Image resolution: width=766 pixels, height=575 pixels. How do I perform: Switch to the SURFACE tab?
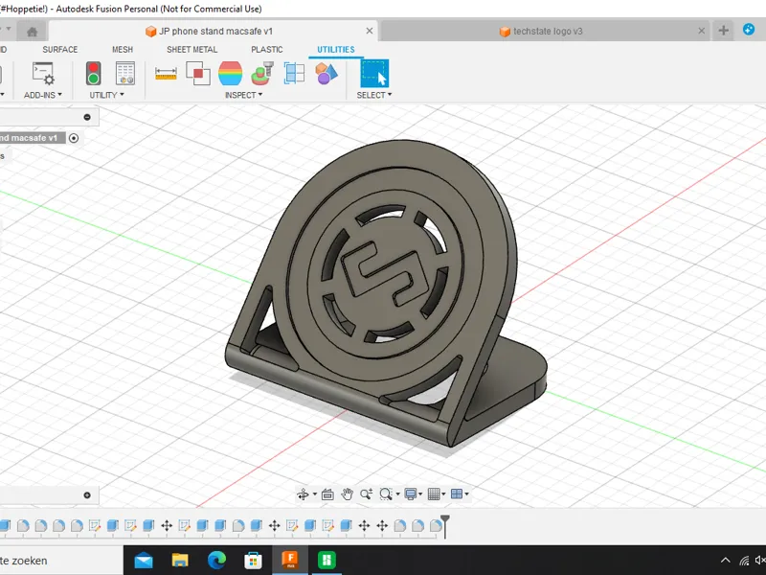[60, 50]
